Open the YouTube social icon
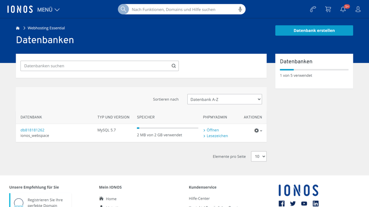Screen dimensions: 369x207 pos(304,203)
